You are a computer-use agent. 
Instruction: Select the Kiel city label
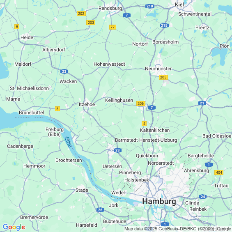click(x=179, y=5)
